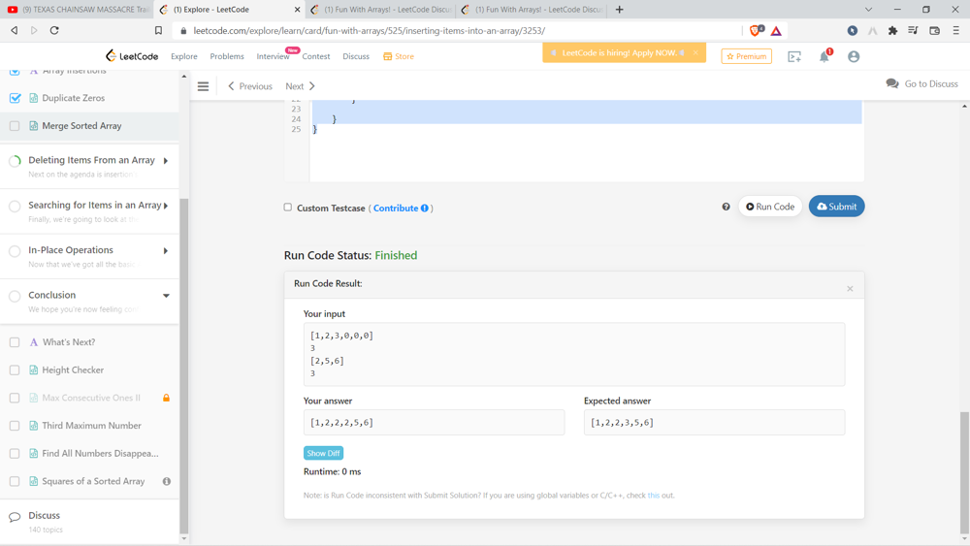
Task: Check the Third Maximum Number checkbox
Action: coord(15,426)
